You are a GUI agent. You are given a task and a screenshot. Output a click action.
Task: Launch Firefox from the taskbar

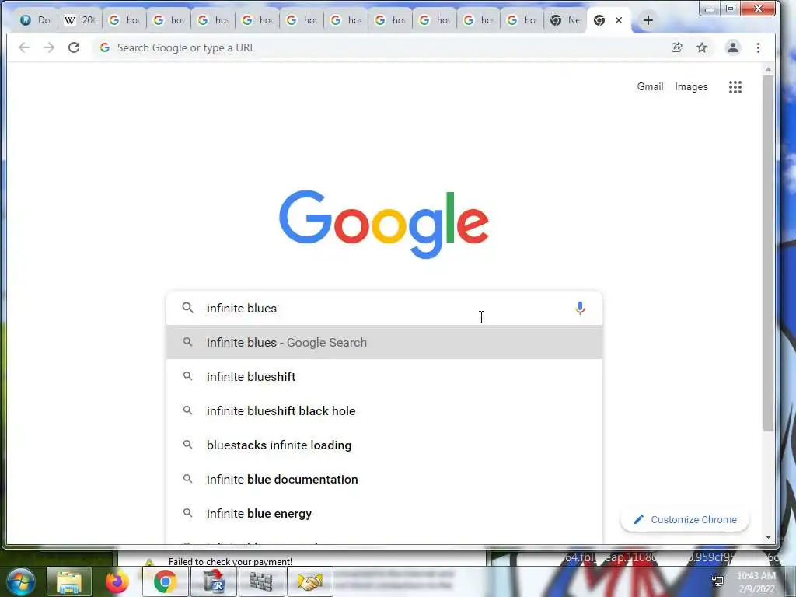click(117, 581)
